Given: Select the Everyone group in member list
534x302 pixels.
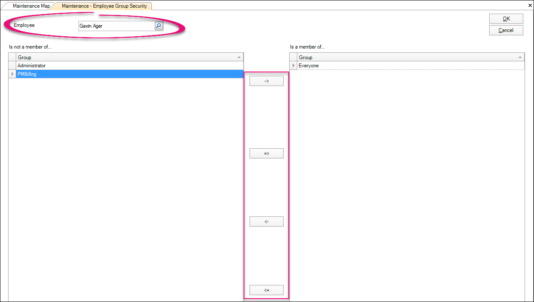Looking at the screenshot, I should pos(409,66).
